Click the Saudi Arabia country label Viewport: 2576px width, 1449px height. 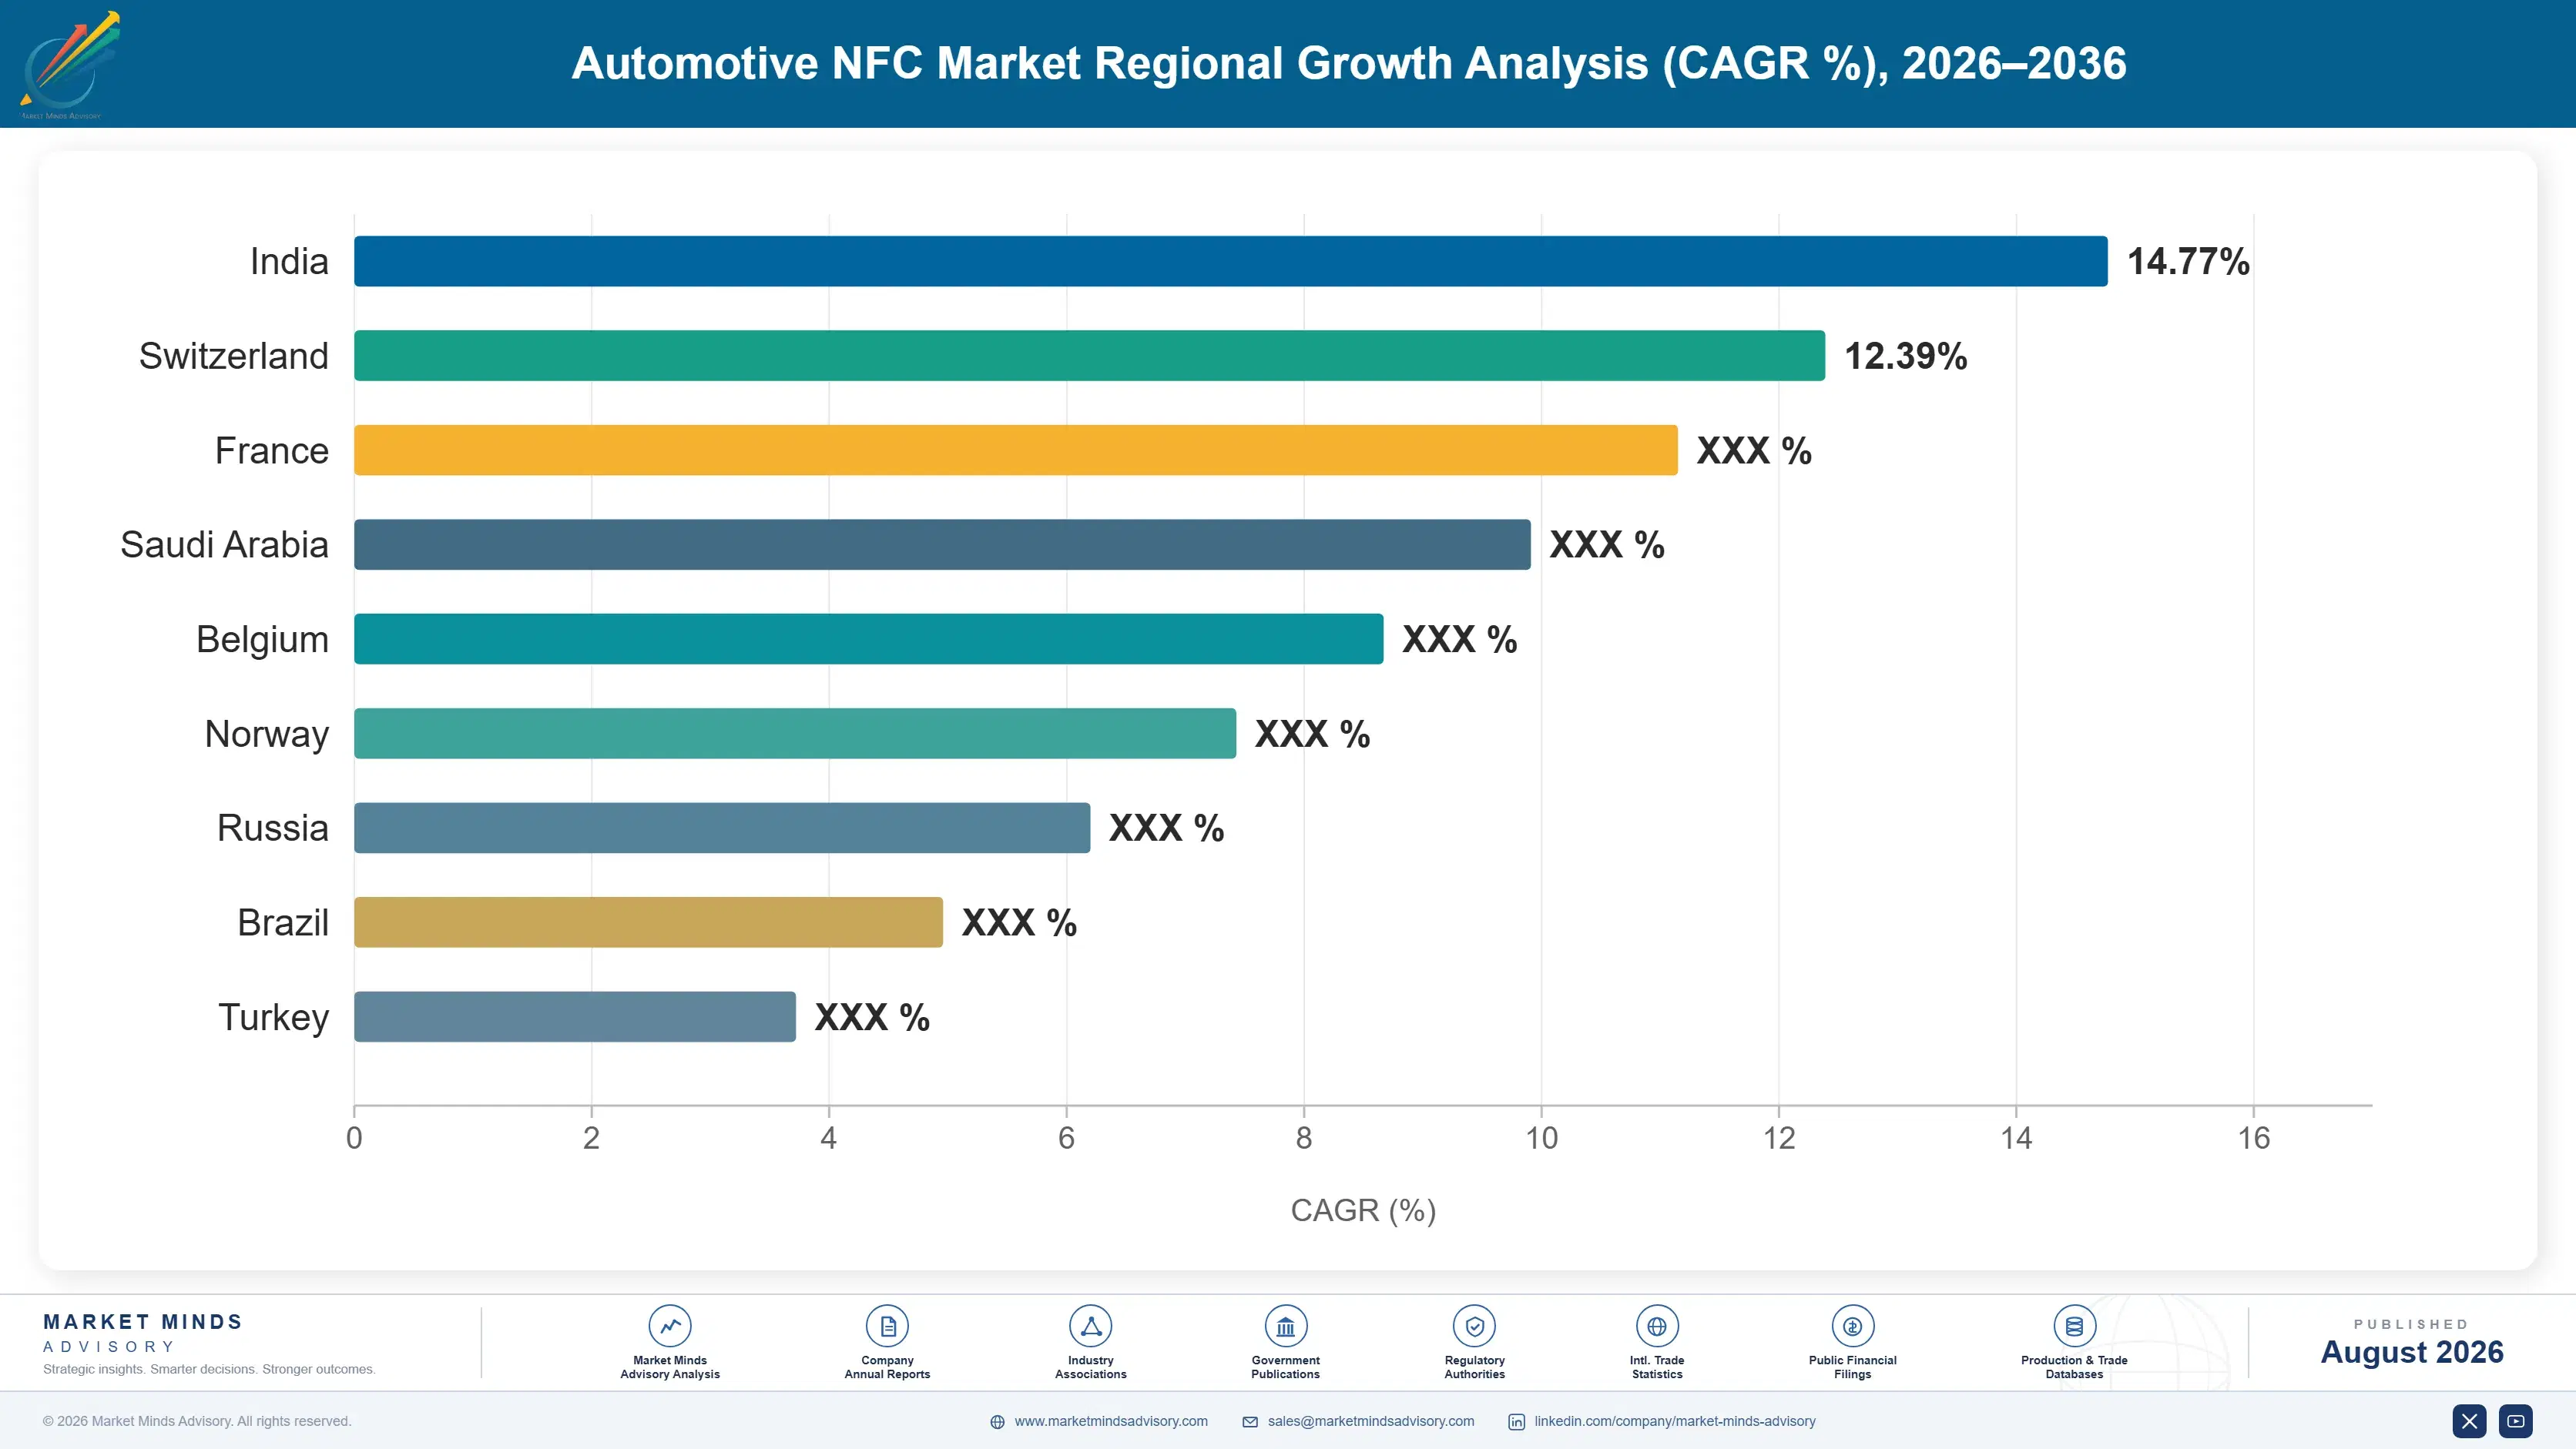click(224, 544)
